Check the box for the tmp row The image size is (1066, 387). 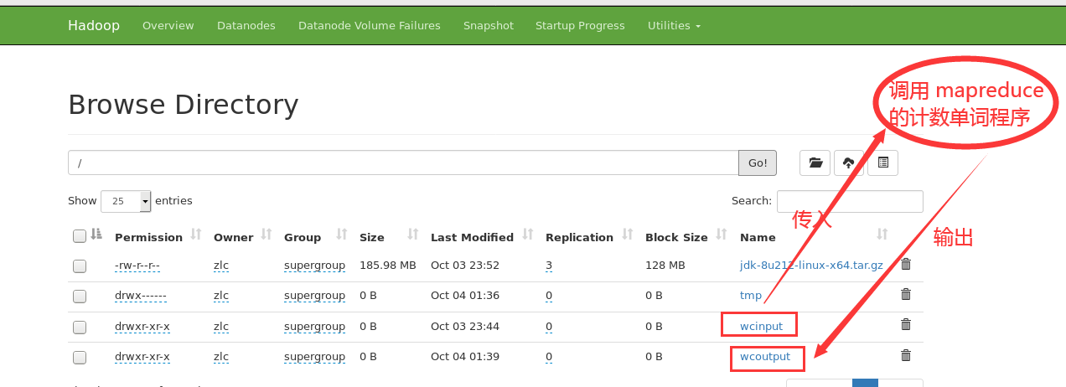[x=80, y=296]
